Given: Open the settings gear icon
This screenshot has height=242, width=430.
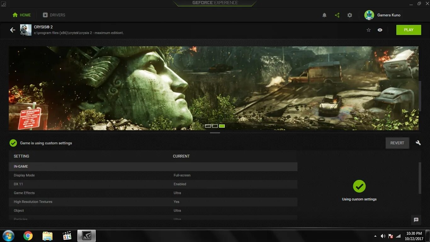Looking at the screenshot, I should 350,15.
